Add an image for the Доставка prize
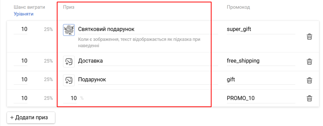Viewport: 323px width, 126px height. [x=69, y=61]
